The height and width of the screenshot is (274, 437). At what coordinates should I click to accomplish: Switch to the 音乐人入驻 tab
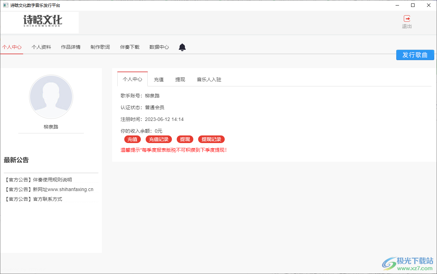(209, 79)
